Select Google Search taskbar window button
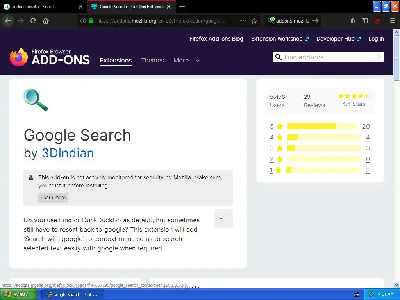Viewport: 400px width, 300px height. tap(72, 295)
